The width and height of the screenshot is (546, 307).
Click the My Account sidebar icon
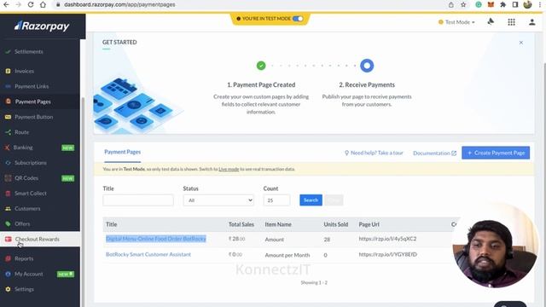[8, 274]
